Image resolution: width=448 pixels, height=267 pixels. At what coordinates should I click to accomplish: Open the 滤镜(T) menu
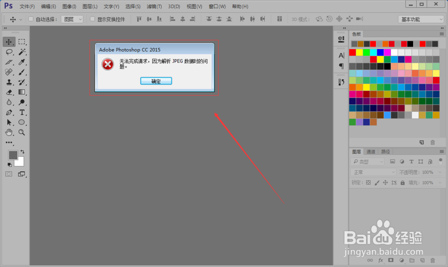coord(154,6)
